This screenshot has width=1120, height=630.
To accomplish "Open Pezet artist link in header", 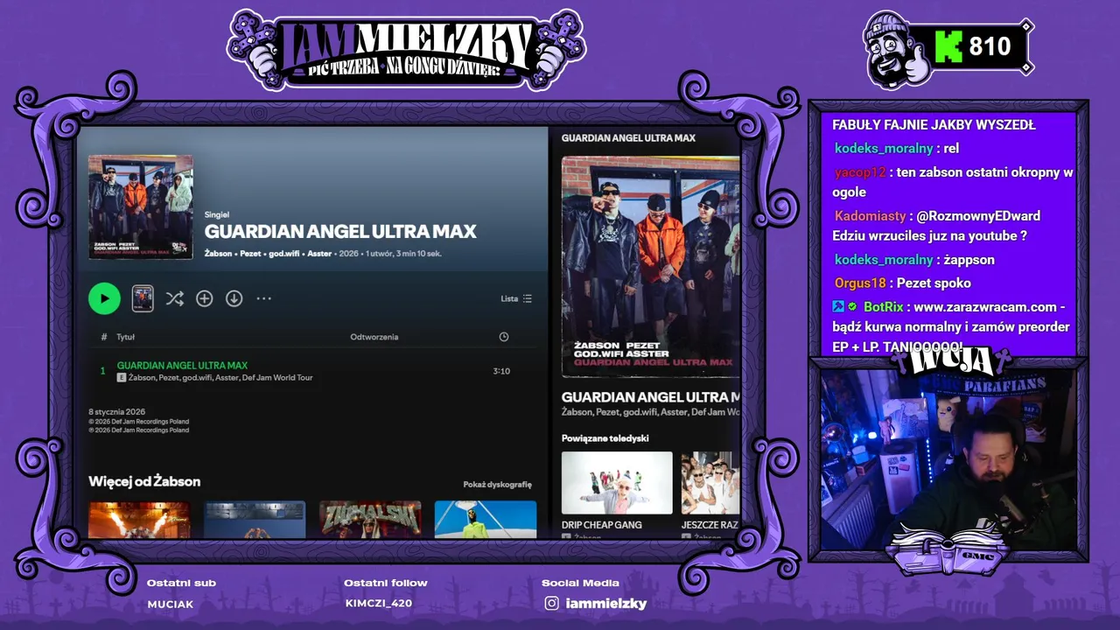I will [250, 254].
